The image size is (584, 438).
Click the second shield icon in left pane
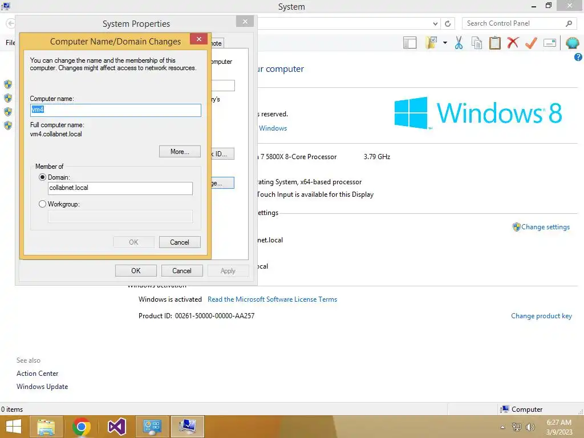(x=8, y=98)
